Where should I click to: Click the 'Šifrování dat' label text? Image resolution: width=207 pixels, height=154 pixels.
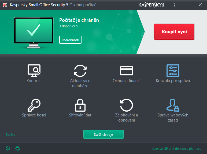80,115
